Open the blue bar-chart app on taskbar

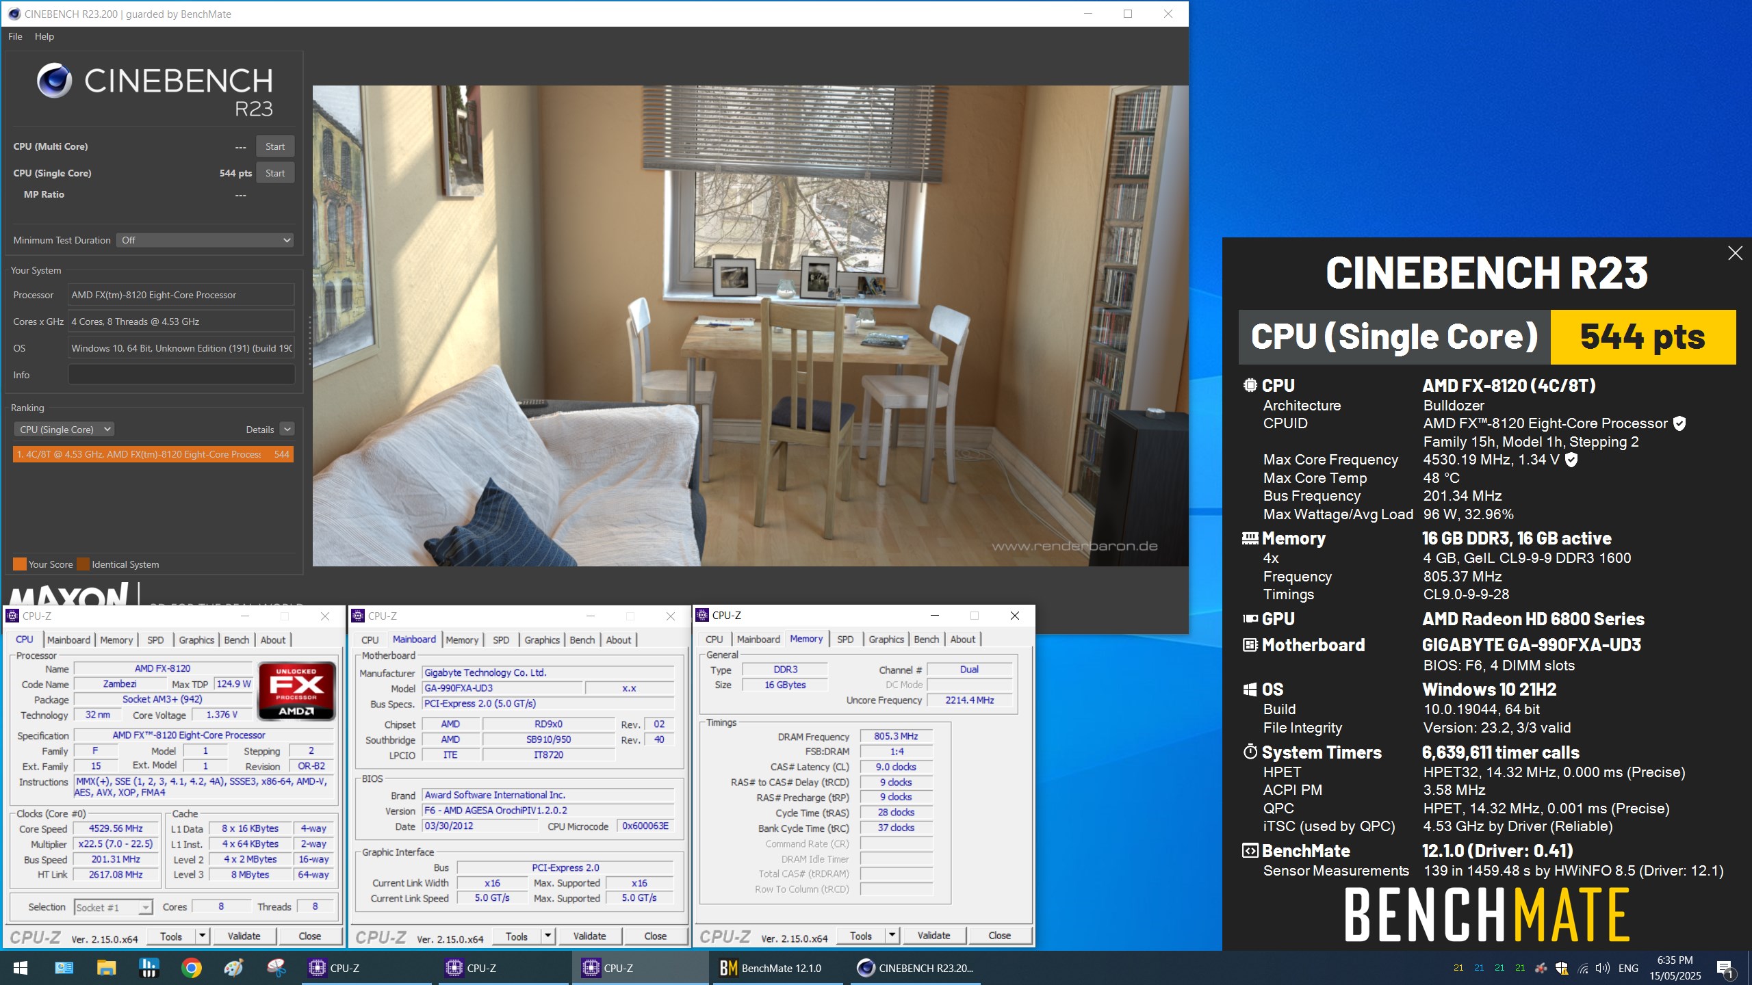(x=149, y=968)
